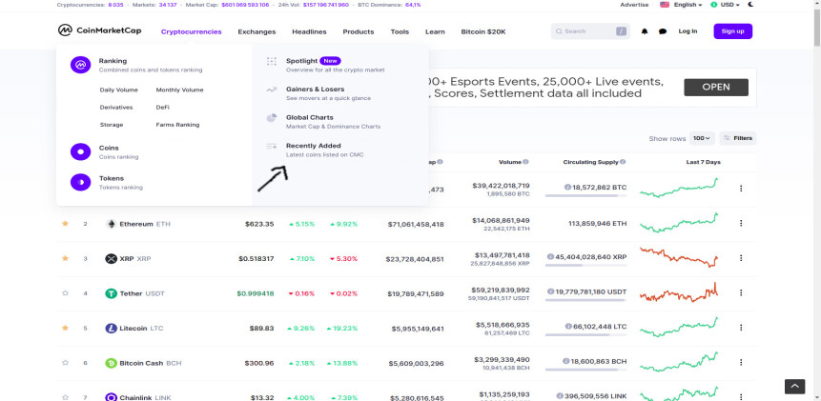The height and width of the screenshot is (401, 821).
Task: Star Tether to add to watchlist
Action: tap(65, 292)
